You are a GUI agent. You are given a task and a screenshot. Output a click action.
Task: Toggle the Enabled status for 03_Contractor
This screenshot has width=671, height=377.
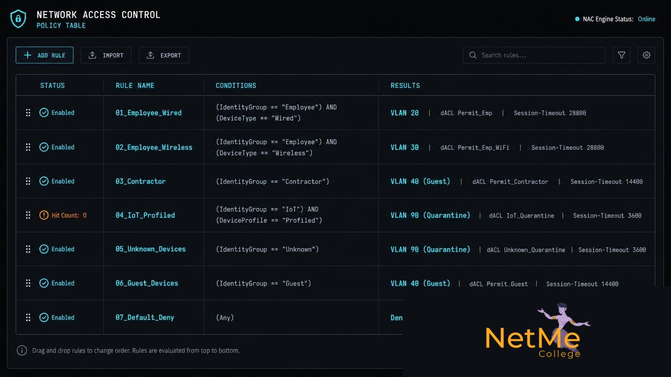click(57, 181)
